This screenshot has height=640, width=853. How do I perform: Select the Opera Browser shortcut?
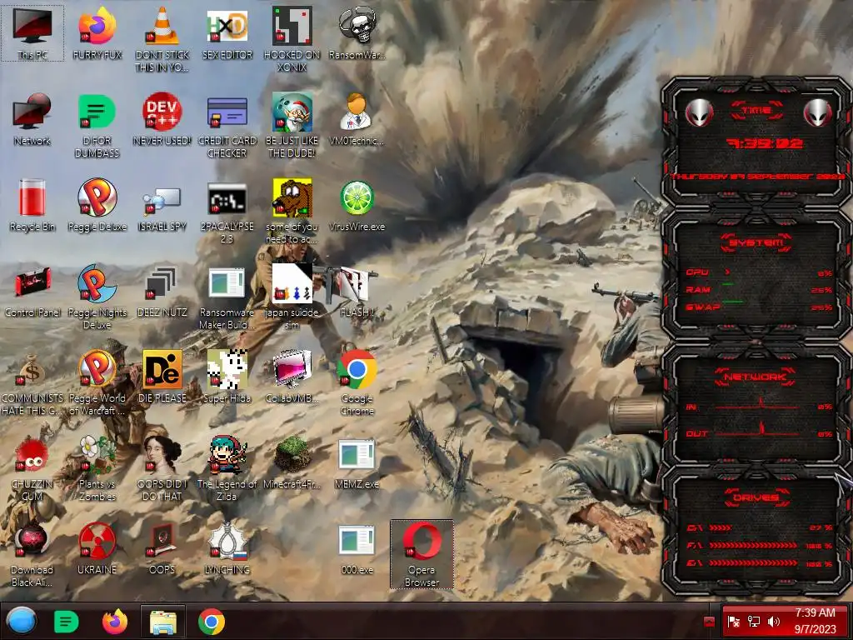pyautogui.click(x=422, y=554)
